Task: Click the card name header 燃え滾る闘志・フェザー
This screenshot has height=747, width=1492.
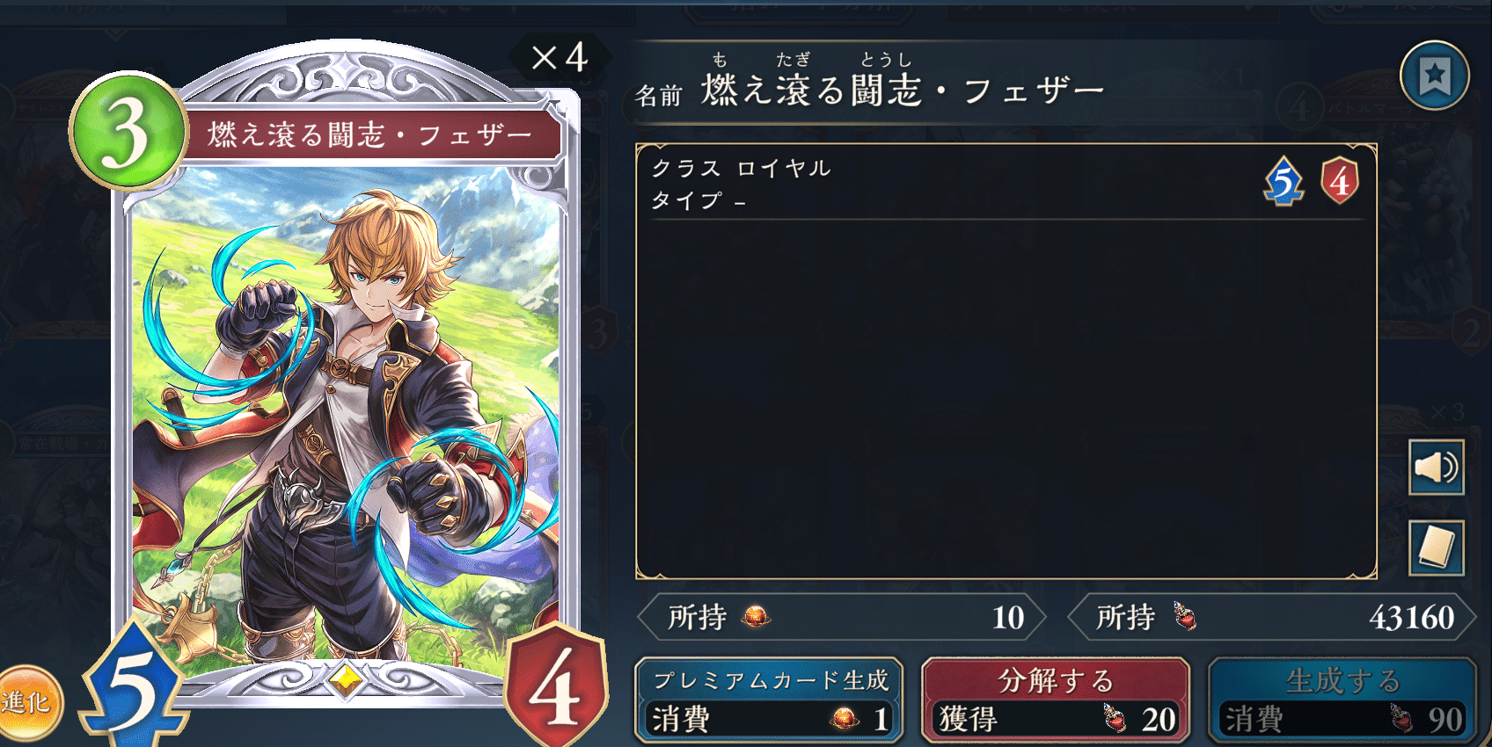Action: [x=902, y=91]
